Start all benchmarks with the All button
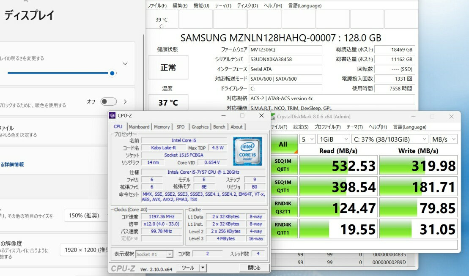 [x=283, y=144]
